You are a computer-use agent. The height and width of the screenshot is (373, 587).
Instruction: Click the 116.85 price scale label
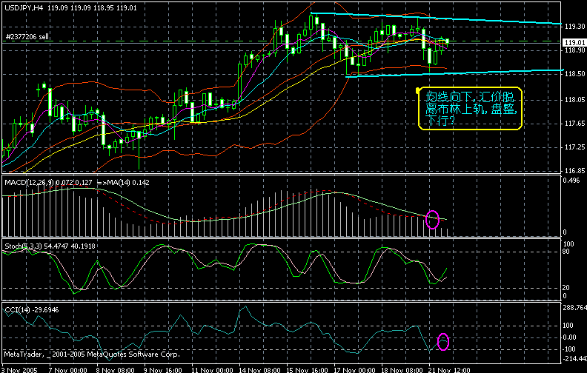click(574, 171)
